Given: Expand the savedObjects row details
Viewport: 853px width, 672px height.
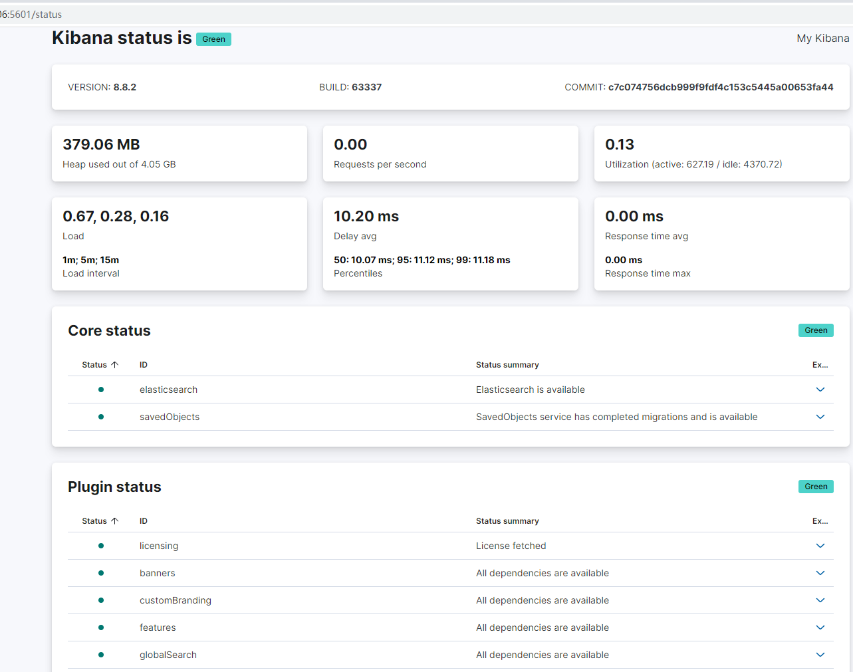Looking at the screenshot, I should tap(820, 417).
